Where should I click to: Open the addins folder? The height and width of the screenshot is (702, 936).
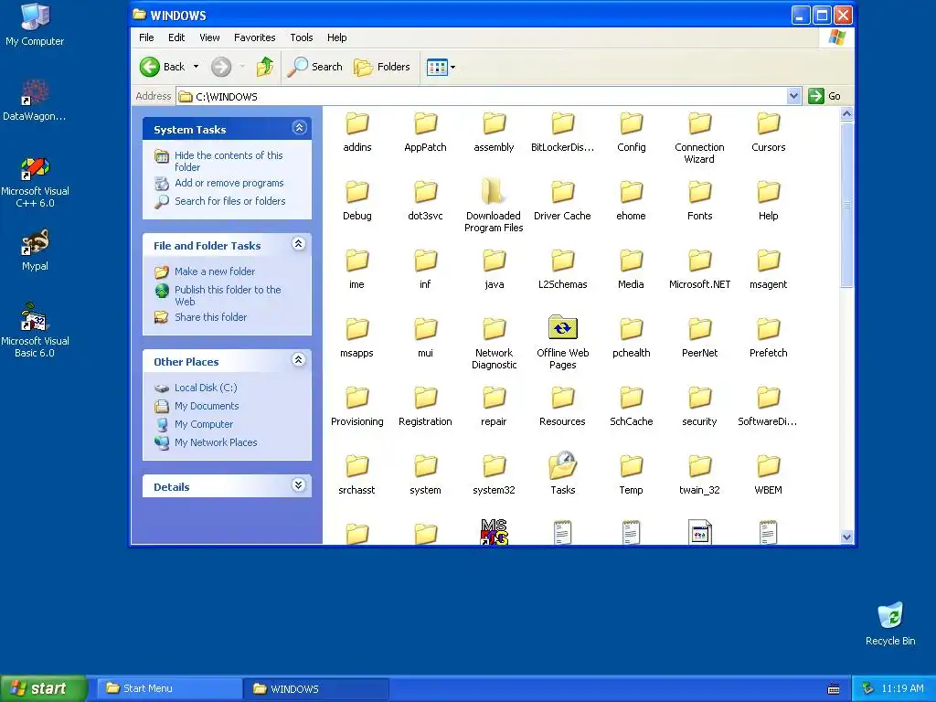tap(357, 133)
